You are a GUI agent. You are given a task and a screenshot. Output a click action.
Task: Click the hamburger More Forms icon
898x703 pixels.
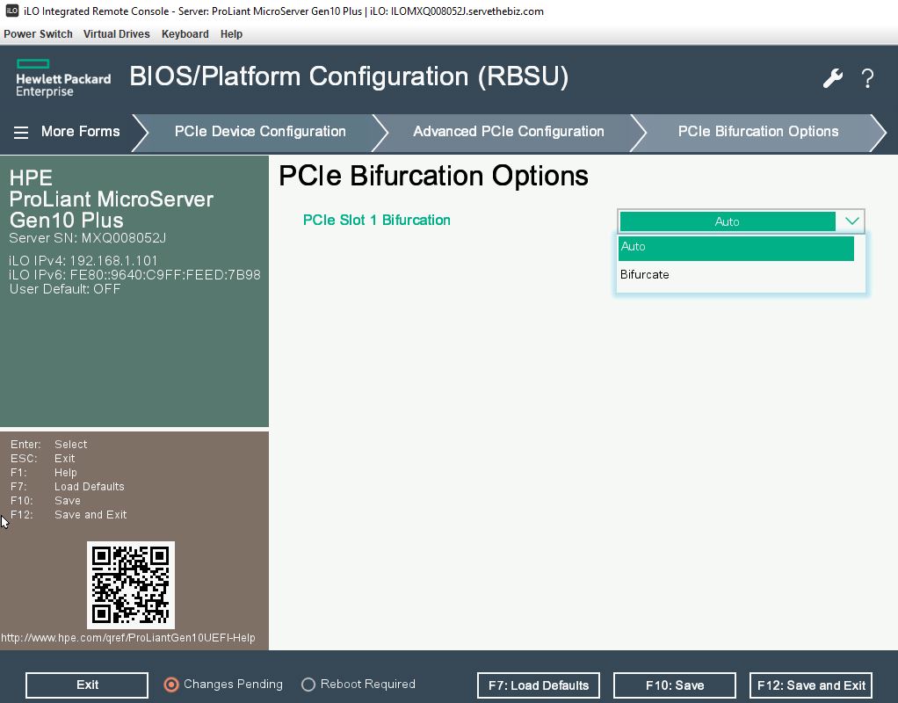21,132
